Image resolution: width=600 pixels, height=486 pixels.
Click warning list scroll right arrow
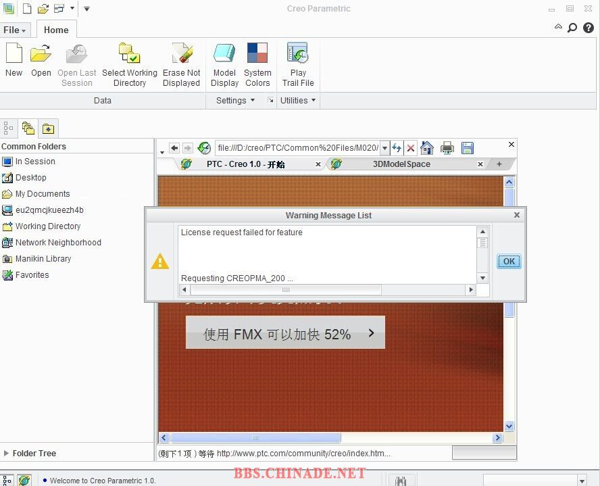[471, 290]
